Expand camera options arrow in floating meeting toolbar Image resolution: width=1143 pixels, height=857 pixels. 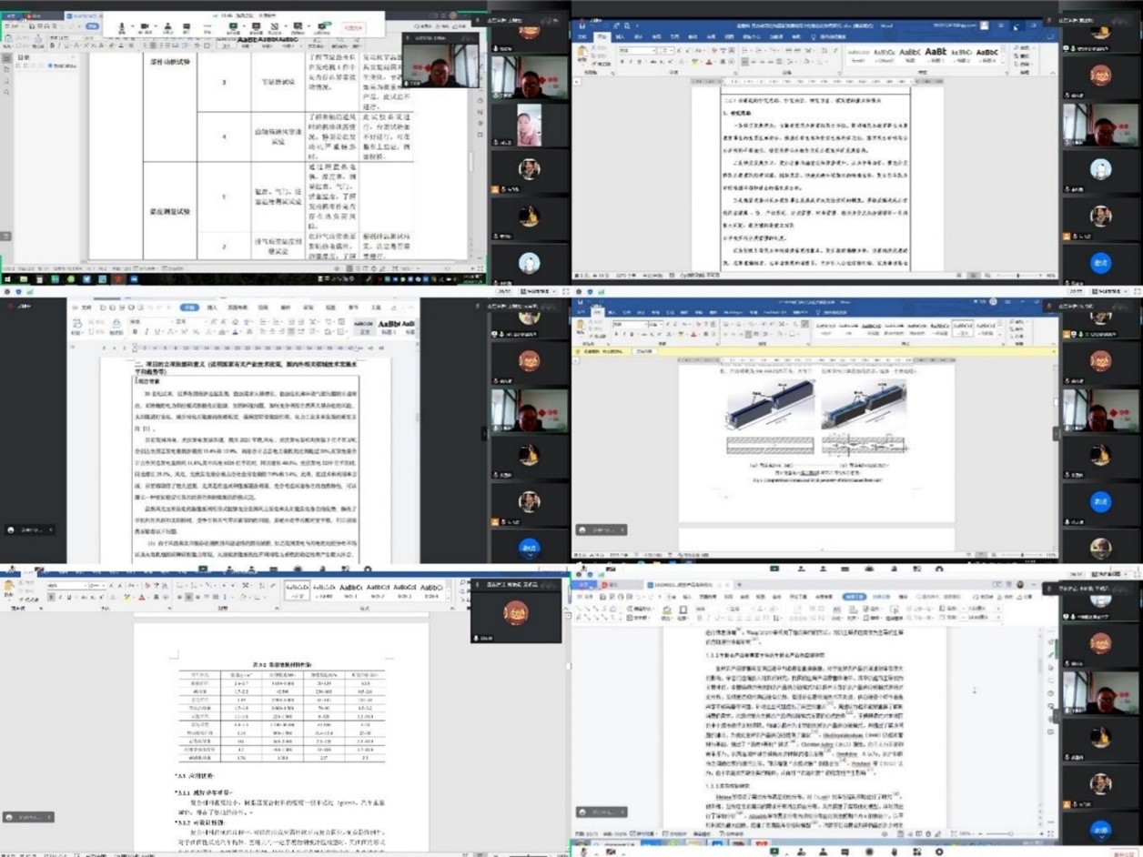pyautogui.click(x=156, y=27)
